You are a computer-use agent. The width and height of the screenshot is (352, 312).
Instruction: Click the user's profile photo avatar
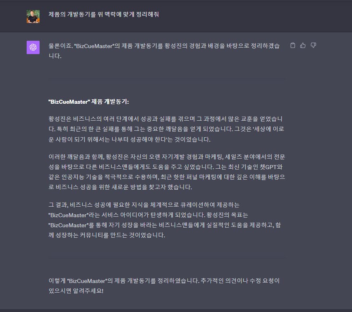coord(33,16)
